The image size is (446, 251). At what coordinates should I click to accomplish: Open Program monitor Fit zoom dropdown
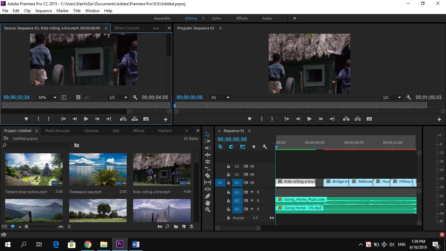pyautogui.click(x=221, y=97)
